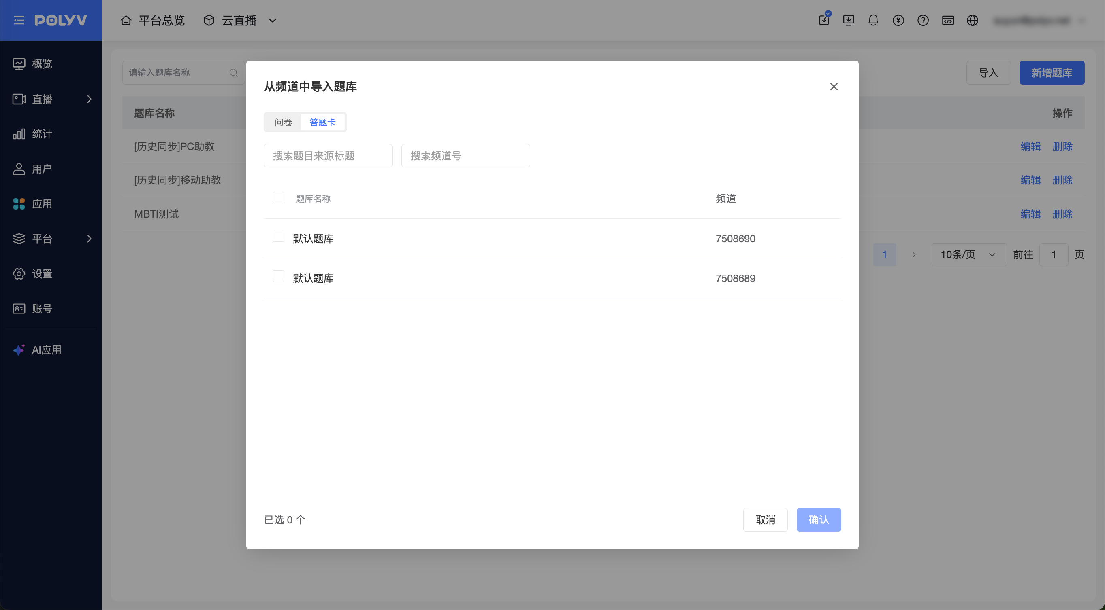Click the 已选 0 个 selection count
Viewport: 1105px width, 610px height.
pos(285,520)
